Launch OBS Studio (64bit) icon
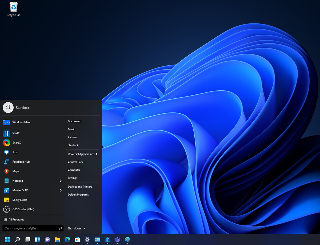This screenshot has height=245, width=320. click(x=7, y=209)
